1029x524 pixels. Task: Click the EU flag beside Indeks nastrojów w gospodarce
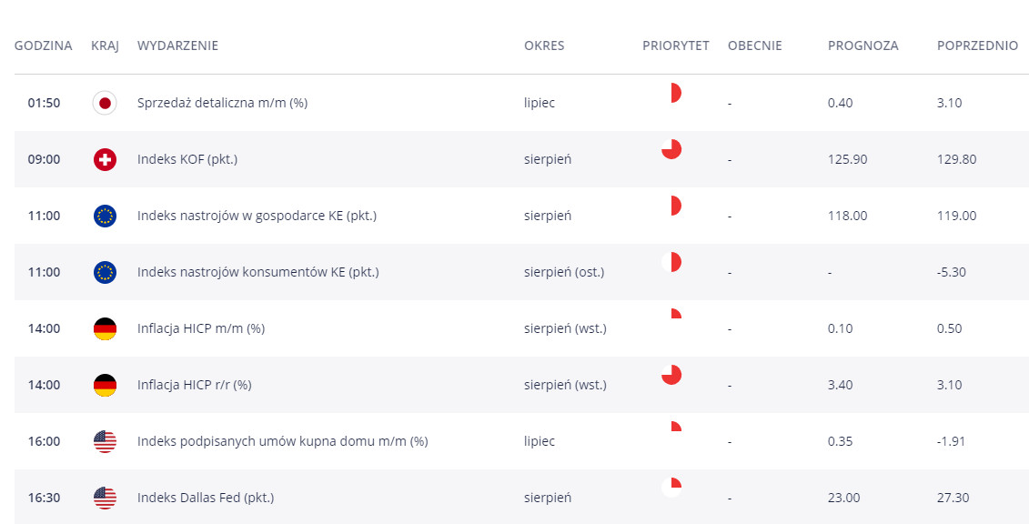(x=105, y=216)
